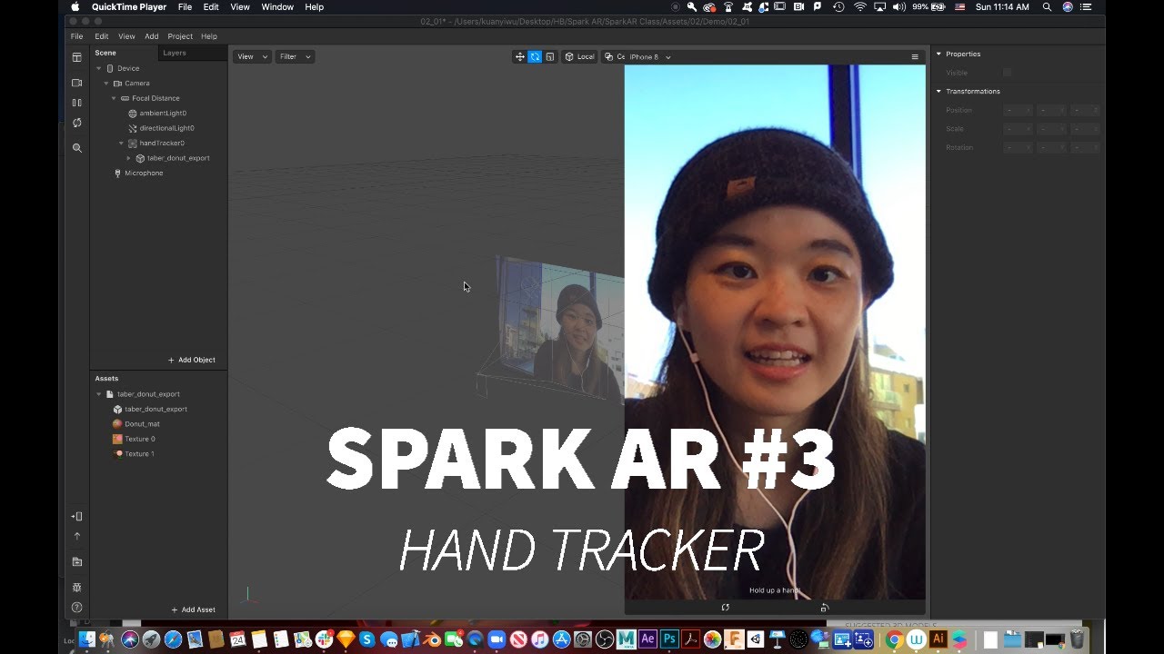
Task: Click the Add Asset button
Action: point(194,609)
